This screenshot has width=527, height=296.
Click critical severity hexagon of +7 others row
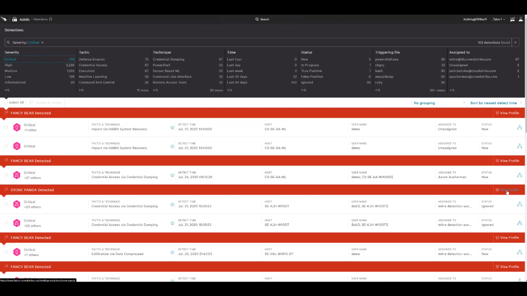point(17,252)
